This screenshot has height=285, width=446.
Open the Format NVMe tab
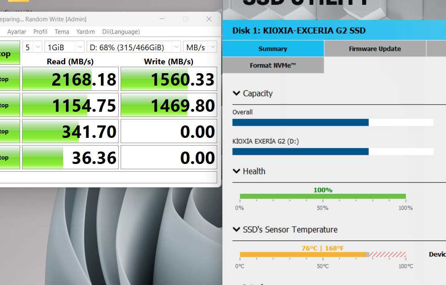coord(273,65)
